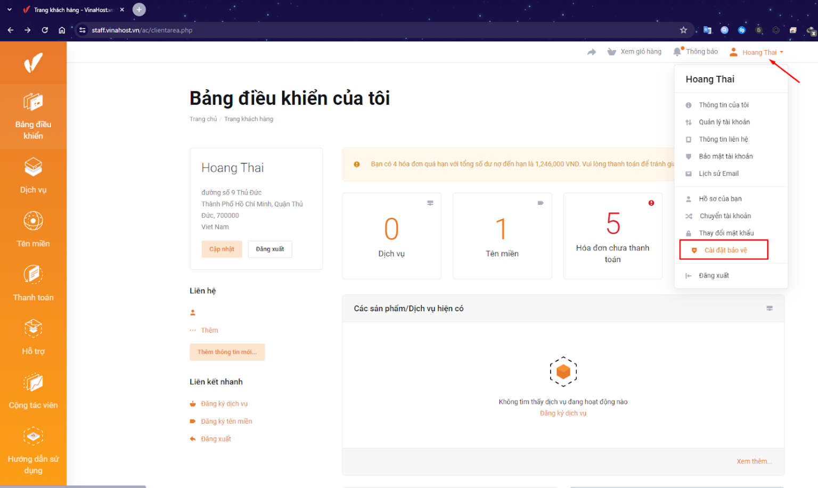
Task: Expand the Thêm three-dot contact options
Action: tap(193, 330)
